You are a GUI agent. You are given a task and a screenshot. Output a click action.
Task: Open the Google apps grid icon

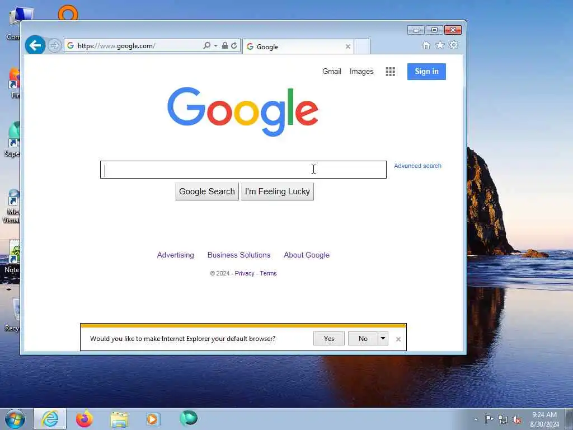[x=390, y=72]
